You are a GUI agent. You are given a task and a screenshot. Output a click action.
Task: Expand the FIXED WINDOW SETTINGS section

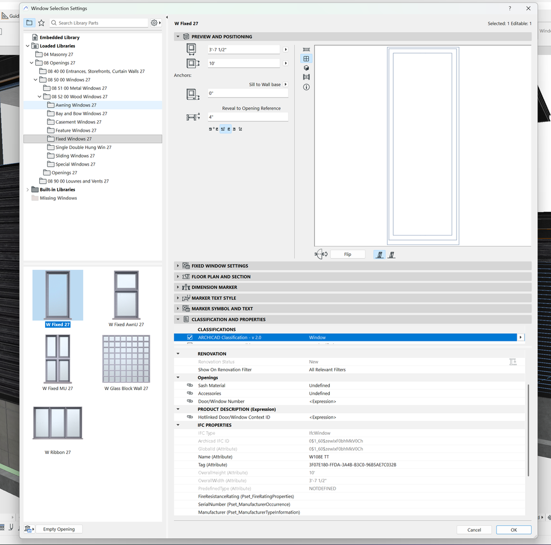tap(177, 266)
